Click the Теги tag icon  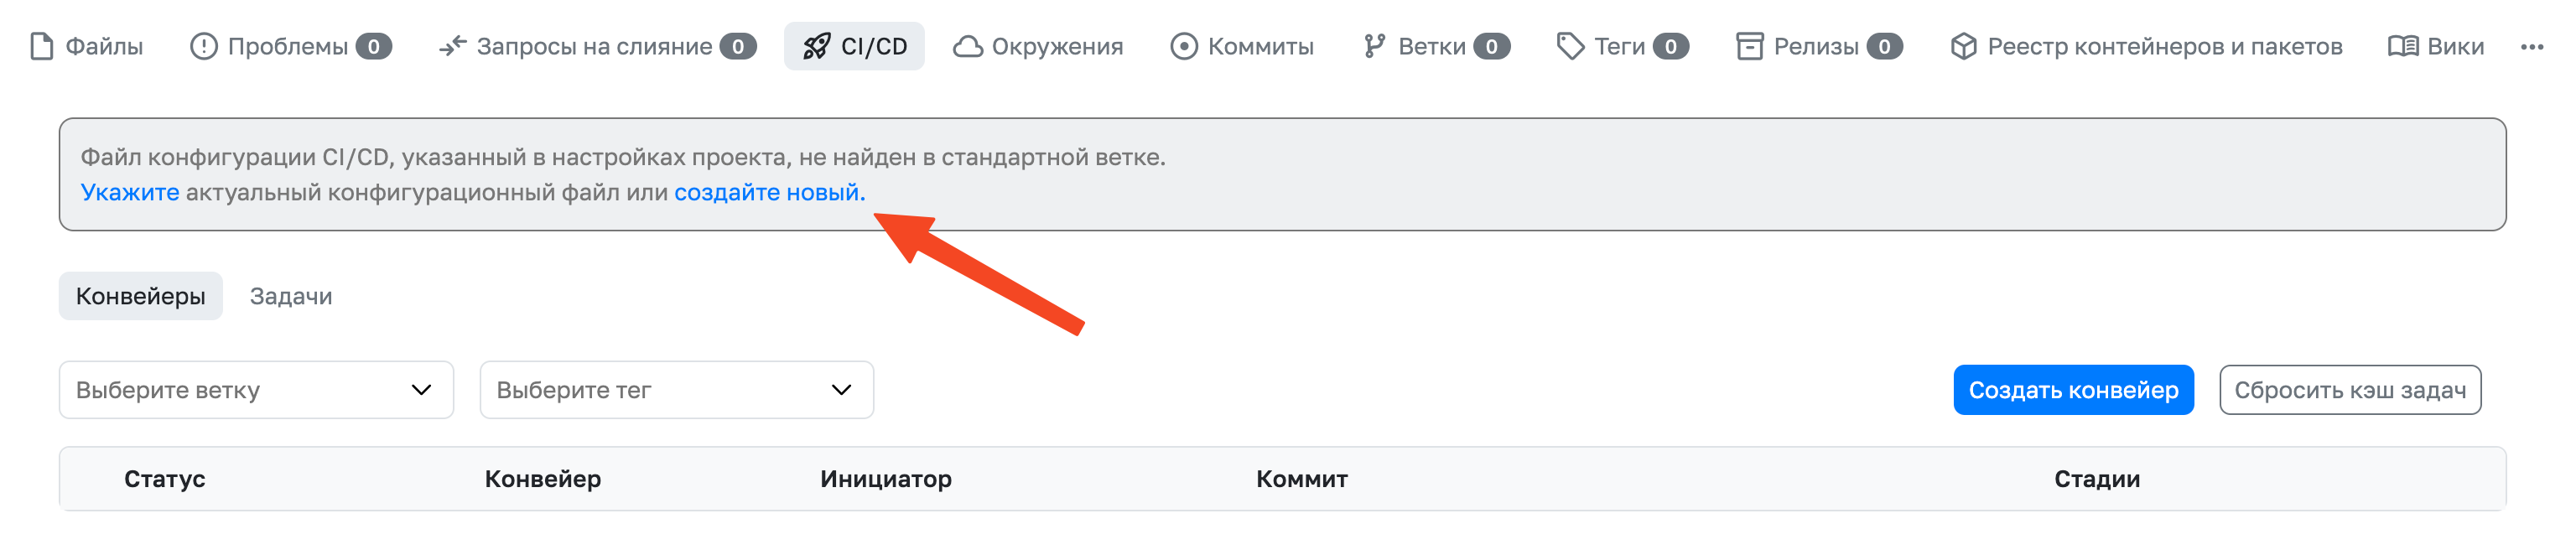tap(1571, 46)
